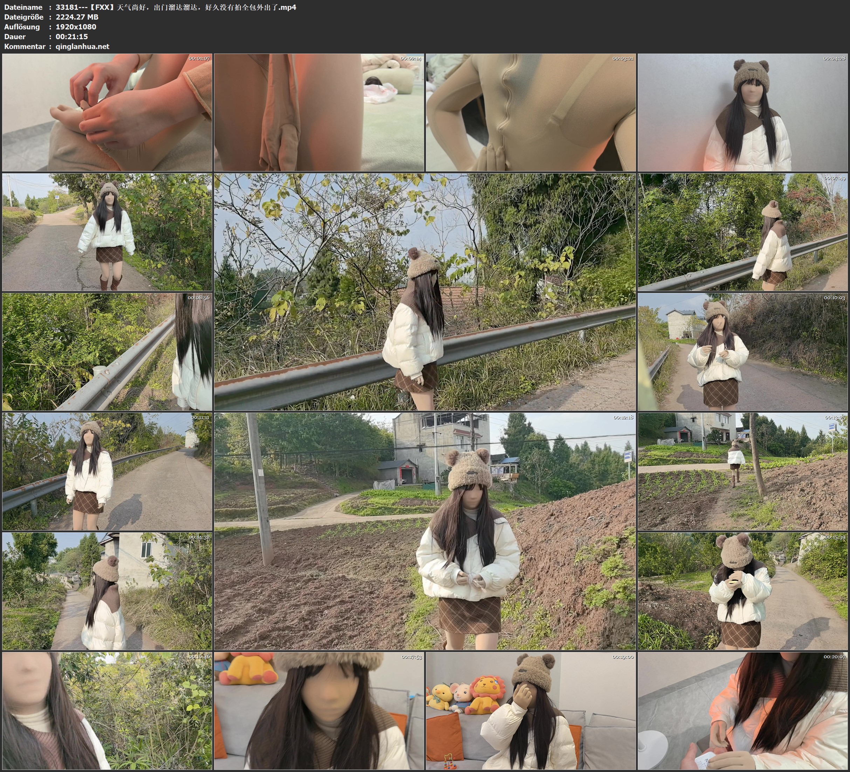Image resolution: width=850 pixels, height=772 pixels.
Task: Click the 00:11:11 thumbnail
Action: point(107,471)
